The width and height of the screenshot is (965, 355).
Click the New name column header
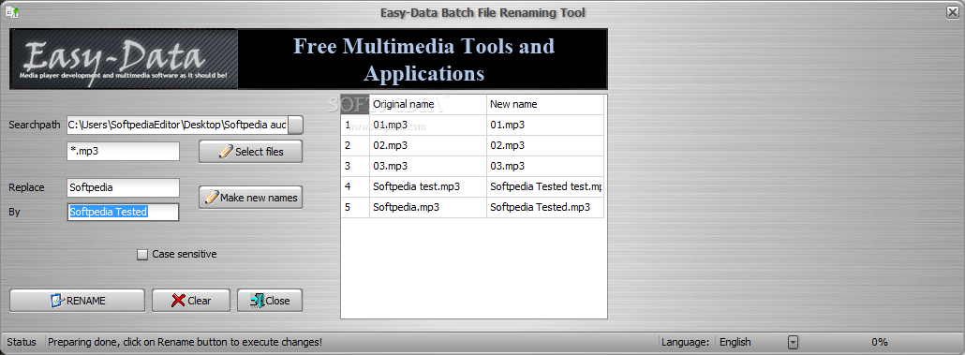pos(545,105)
